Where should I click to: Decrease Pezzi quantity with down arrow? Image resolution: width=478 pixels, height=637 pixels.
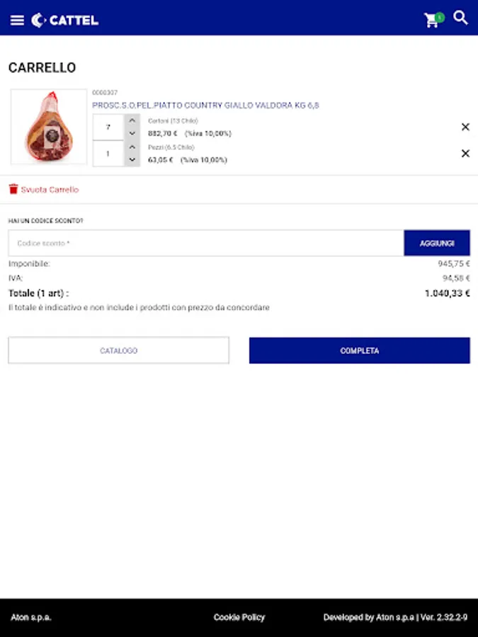132,160
